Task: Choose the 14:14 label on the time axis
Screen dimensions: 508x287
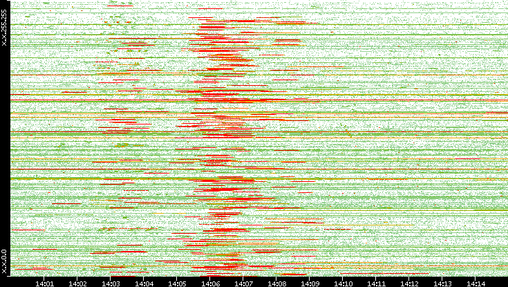Action: click(476, 282)
